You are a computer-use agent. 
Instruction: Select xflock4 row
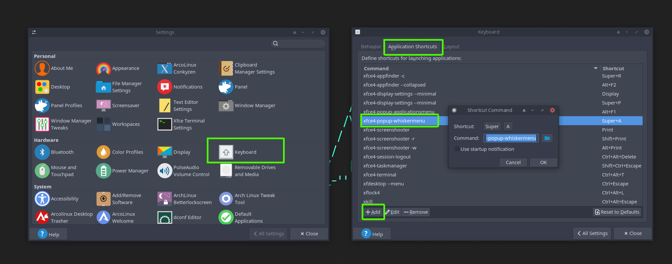tap(502, 193)
